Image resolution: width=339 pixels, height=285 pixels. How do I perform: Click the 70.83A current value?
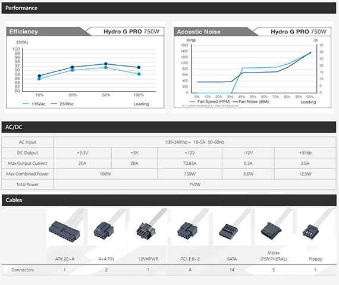pos(190,164)
